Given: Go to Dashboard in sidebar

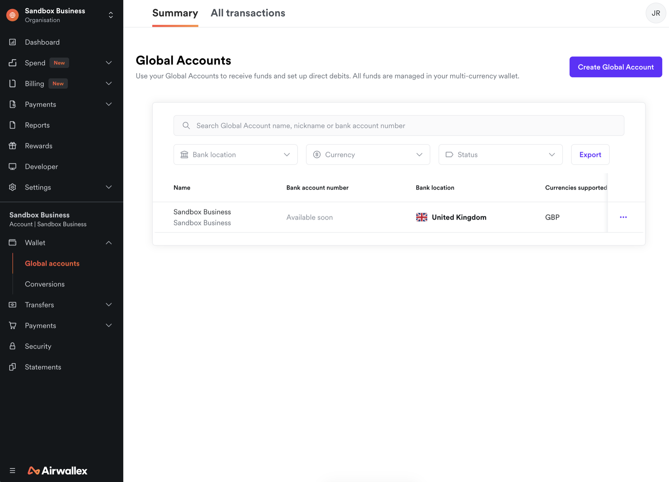Looking at the screenshot, I should [x=42, y=42].
